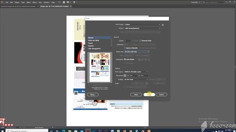Image resolution: width=236 pixels, height=132 pixels.
Task: Open the Scaling Do Not Scale dropdown
Action: click(x=136, y=80)
